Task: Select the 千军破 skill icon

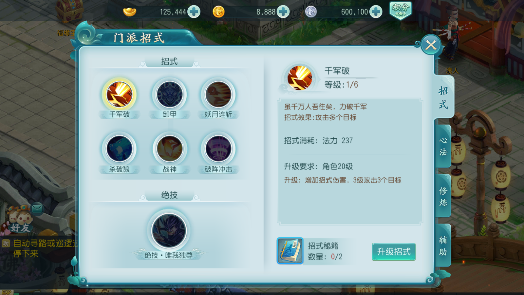Action: click(x=119, y=94)
